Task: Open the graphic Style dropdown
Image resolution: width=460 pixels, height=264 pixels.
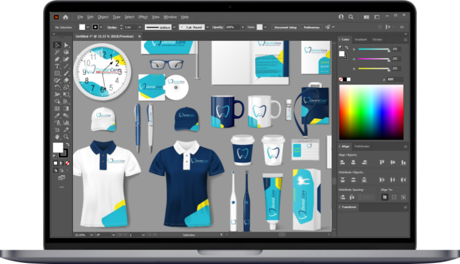Action: point(265,27)
